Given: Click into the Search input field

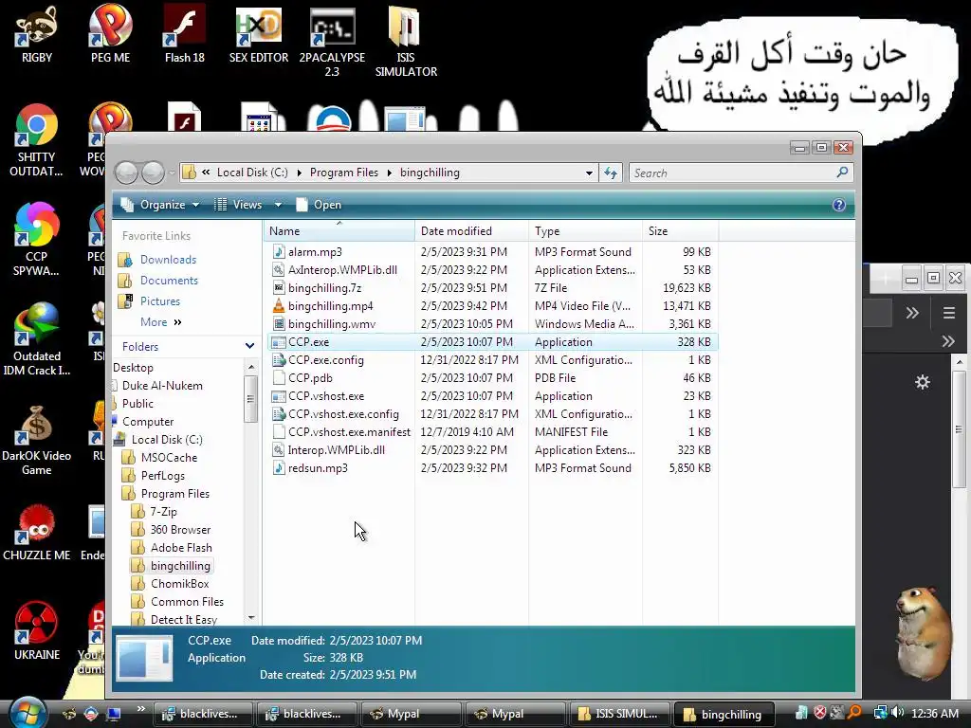Looking at the screenshot, I should click(x=733, y=173).
